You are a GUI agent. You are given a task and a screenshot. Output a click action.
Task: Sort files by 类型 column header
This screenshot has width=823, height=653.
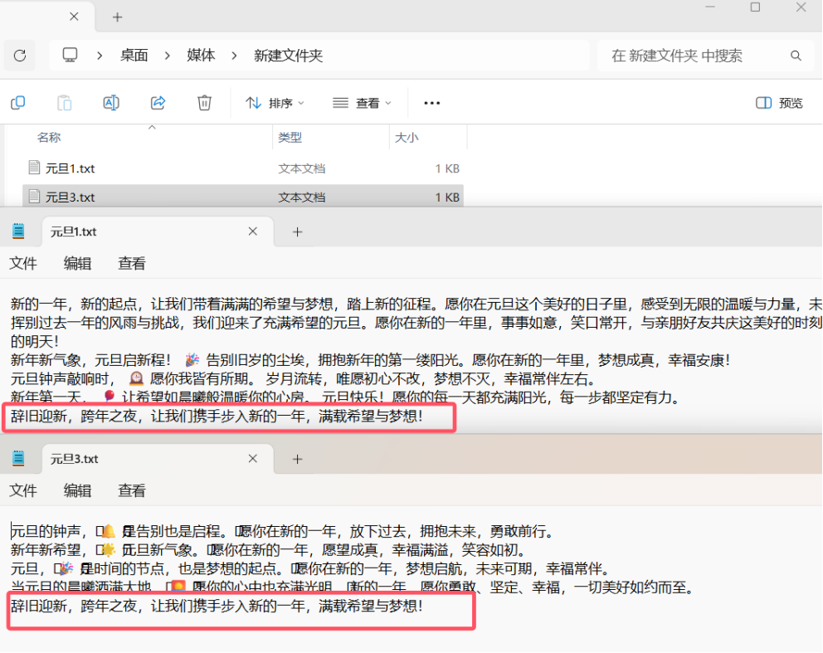coord(290,138)
